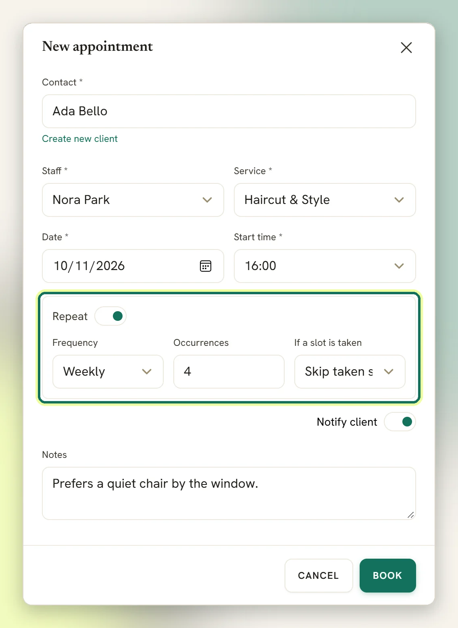Open the Service dropdown Haircut & Style
The image size is (458, 628).
coord(325,200)
